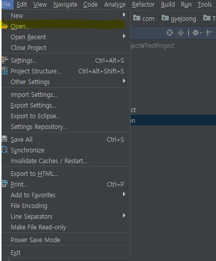Expand the Open Recent submenu arrow

124,36
